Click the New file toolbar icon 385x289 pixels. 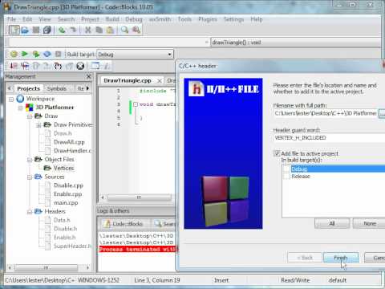click(14, 30)
